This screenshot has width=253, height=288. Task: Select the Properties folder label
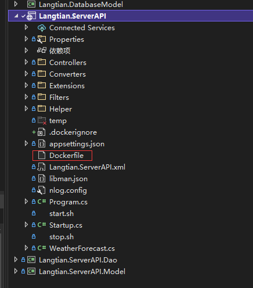click(67, 39)
